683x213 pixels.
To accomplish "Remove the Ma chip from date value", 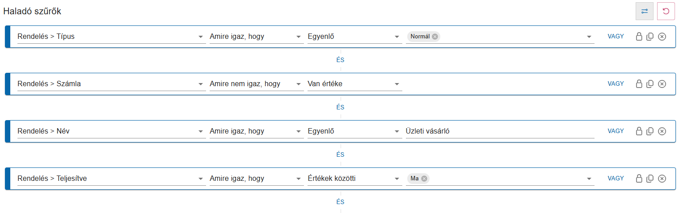I will tap(424, 179).
